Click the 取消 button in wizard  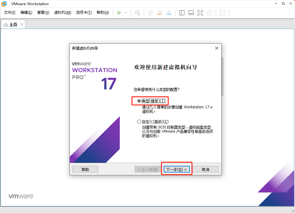click(206, 169)
